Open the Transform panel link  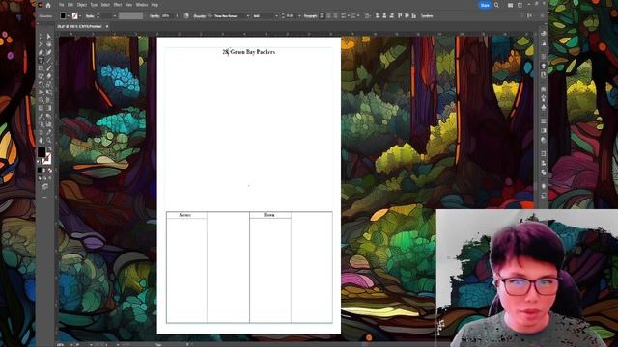pos(427,16)
